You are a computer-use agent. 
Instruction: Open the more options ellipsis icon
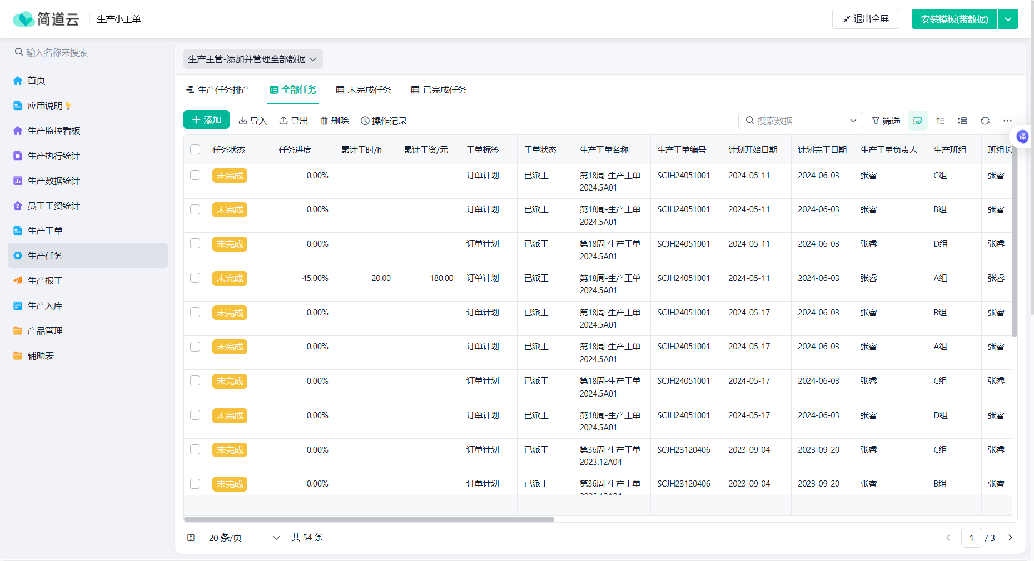tap(1007, 121)
